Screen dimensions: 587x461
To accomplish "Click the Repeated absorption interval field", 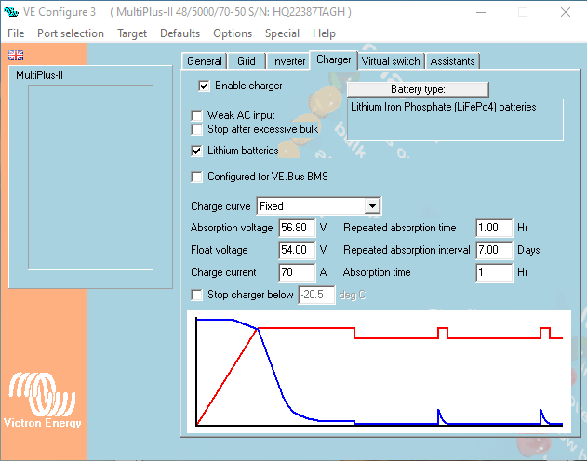I will click(x=494, y=250).
